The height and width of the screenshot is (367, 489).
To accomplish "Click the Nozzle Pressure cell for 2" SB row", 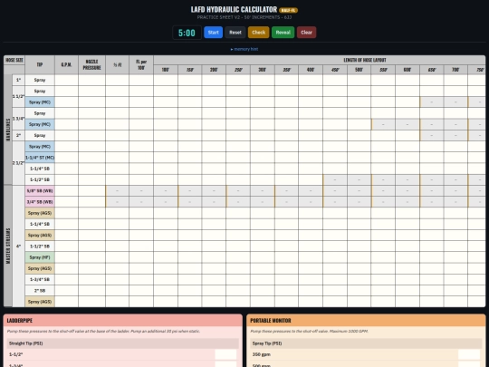I will pyautogui.click(x=92, y=291).
